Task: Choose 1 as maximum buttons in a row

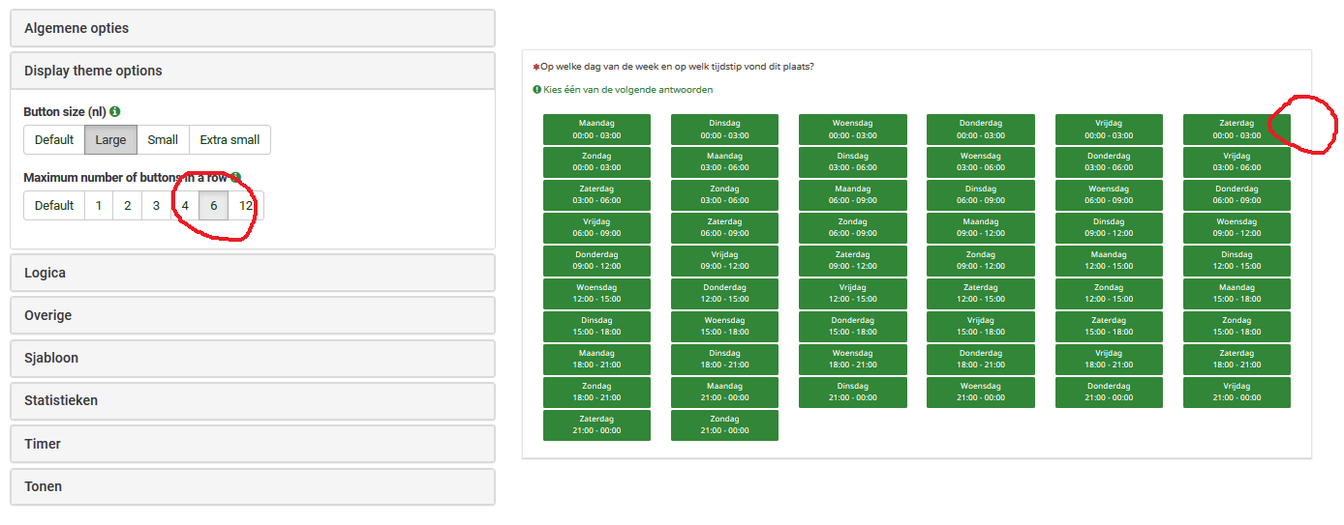Action: pyautogui.click(x=99, y=206)
